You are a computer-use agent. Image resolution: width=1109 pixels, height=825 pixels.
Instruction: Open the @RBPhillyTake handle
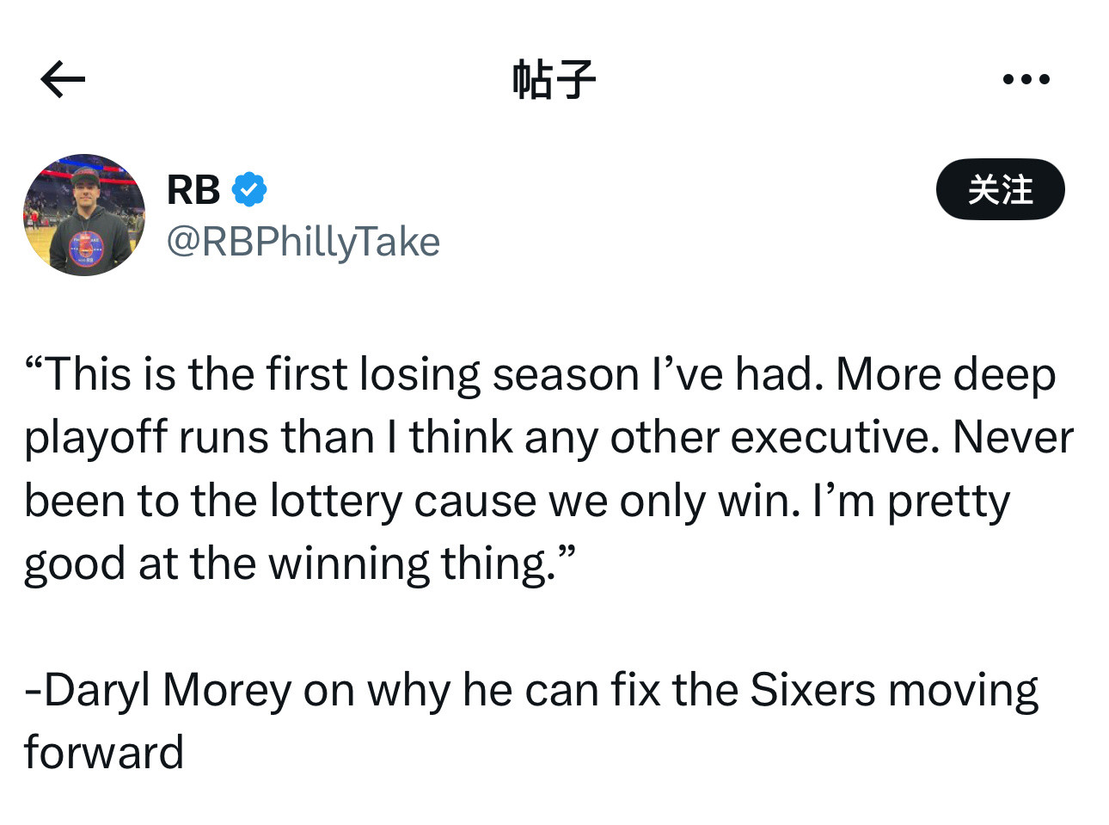coord(303,242)
